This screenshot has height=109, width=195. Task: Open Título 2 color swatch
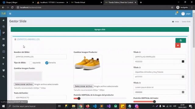coord(183,77)
